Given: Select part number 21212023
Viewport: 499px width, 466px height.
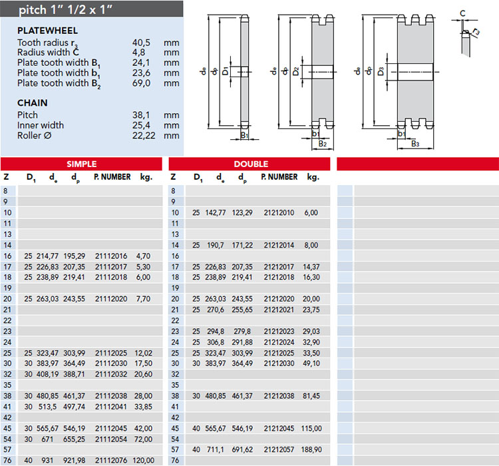Looking at the screenshot, I should coord(279,332).
